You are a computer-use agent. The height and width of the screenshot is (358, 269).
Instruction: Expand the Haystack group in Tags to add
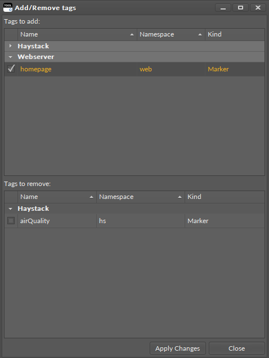coord(10,46)
